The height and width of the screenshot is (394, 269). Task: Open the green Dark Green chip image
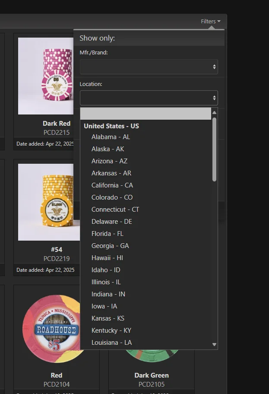[x=152, y=356]
